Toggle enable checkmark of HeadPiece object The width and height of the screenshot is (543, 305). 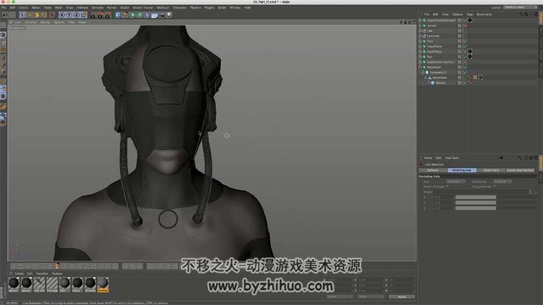click(465, 46)
